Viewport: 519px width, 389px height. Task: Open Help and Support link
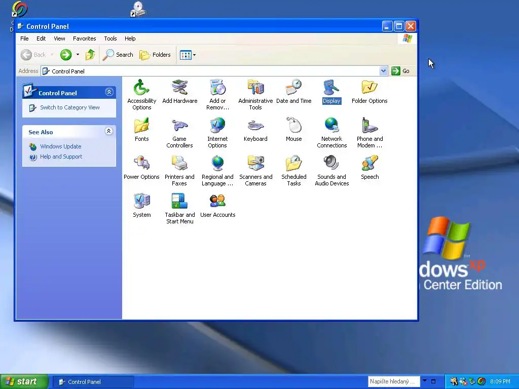point(61,157)
